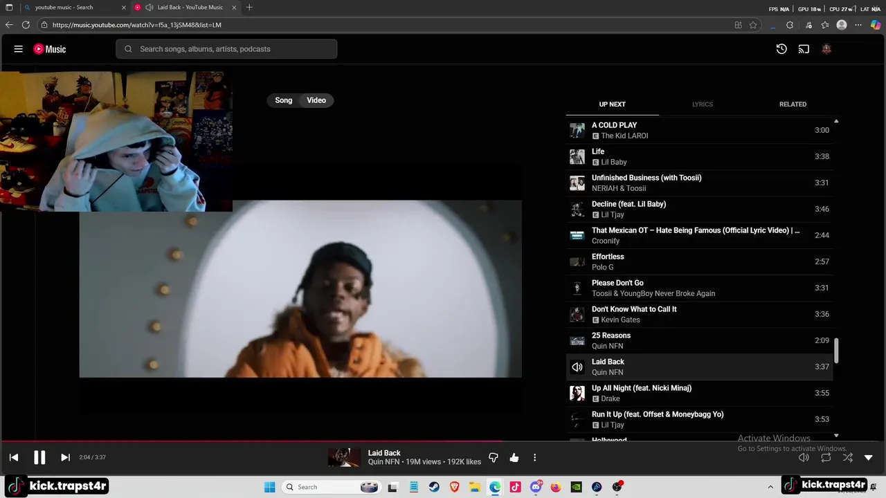Go back in the browser
Image resolution: width=886 pixels, height=498 pixels.
tap(9, 25)
